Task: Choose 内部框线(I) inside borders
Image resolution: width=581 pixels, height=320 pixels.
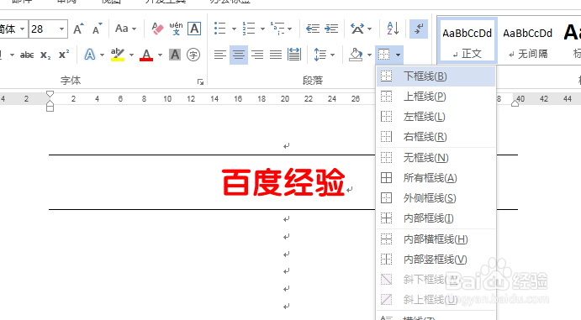Action: click(x=436, y=218)
